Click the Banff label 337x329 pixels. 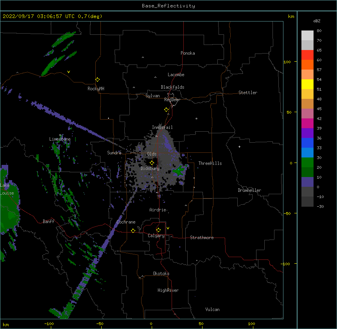tap(48, 222)
